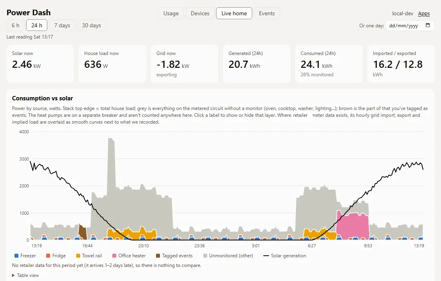The image size is (441, 281).
Task: Click the Consumption vs solar heading
Action: [x=42, y=98]
